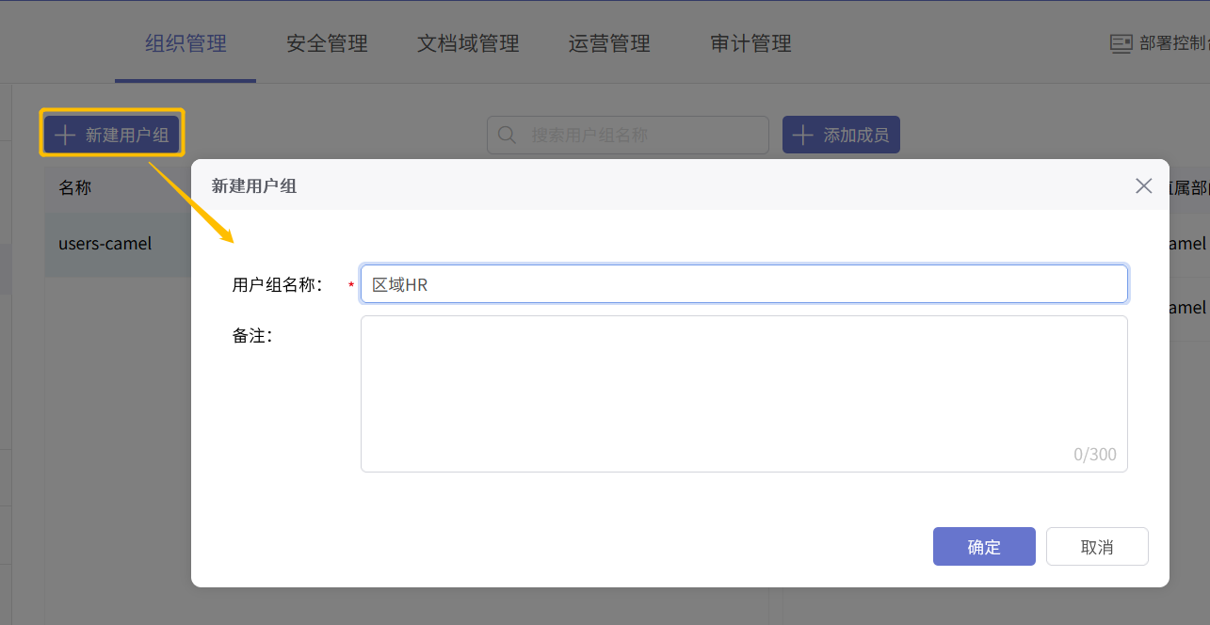Go to the 运营管理 tab
1210x625 pixels.
[x=609, y=43]
